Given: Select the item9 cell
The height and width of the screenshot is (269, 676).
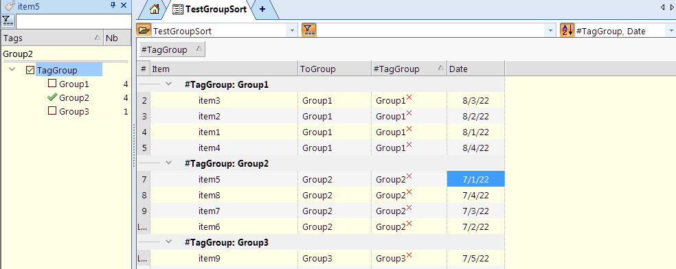Looking at the screenshot, I should tap(224, 259).
